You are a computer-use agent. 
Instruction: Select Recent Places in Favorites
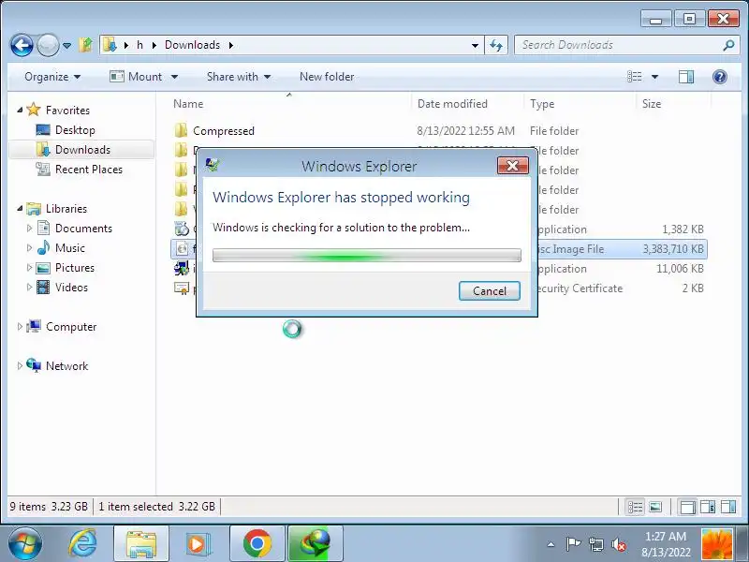89,170
